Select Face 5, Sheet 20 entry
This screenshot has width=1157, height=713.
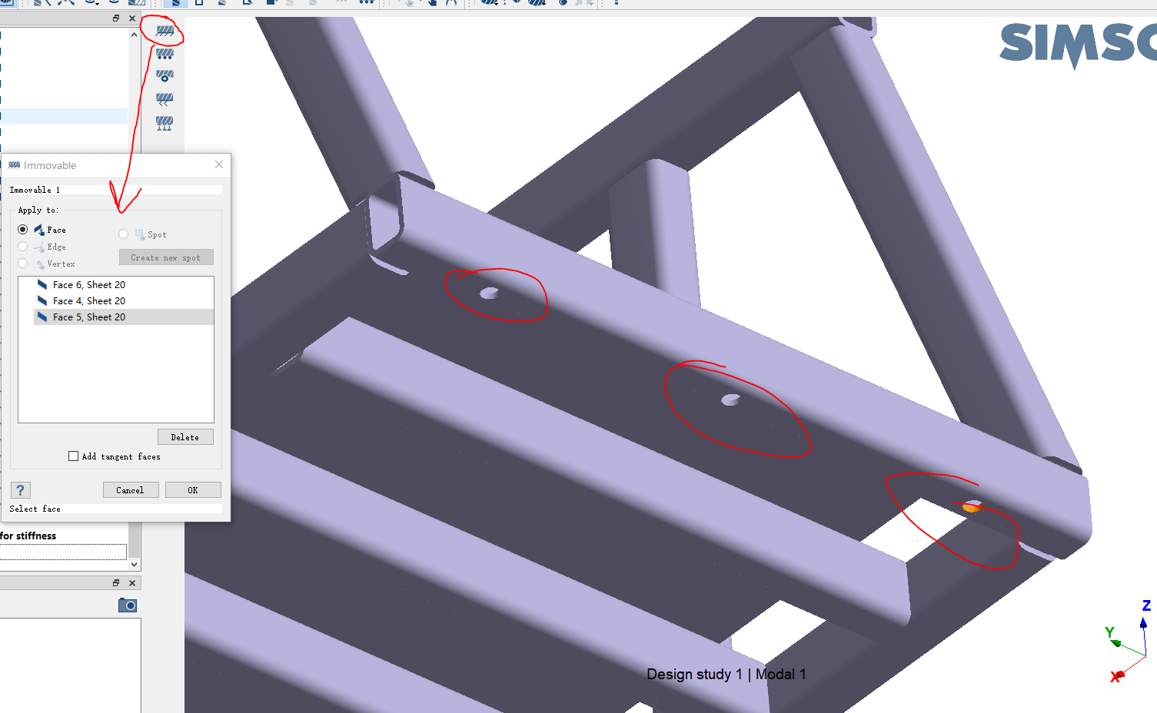[88, 317]
